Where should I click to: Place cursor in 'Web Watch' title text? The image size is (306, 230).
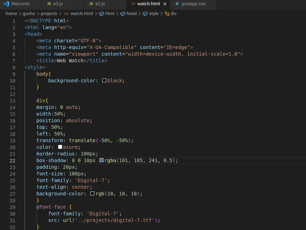pyautogui.click(x=70, y=61)
